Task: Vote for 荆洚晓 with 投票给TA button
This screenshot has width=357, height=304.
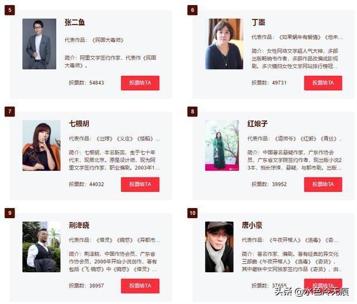Action: [140, 286]
